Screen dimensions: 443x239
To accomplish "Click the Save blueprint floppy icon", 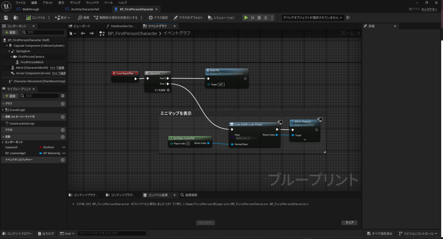I will pyautogui.click(x=6, y=18).
